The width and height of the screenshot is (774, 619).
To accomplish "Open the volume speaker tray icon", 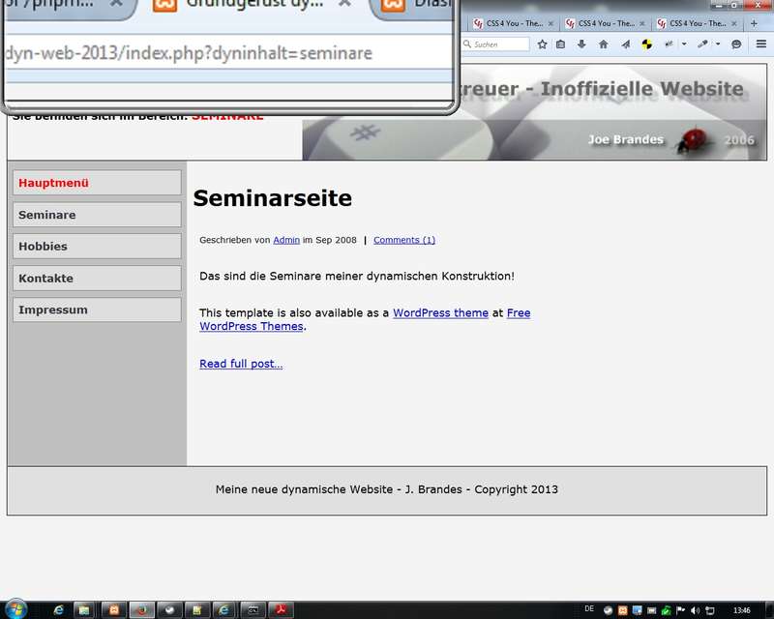I will [x=695, y=610].
